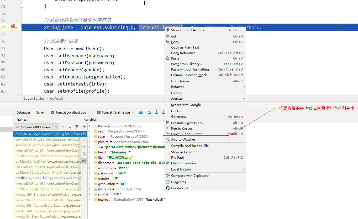Click the layout settings icon beside Catalina Log

141,112
